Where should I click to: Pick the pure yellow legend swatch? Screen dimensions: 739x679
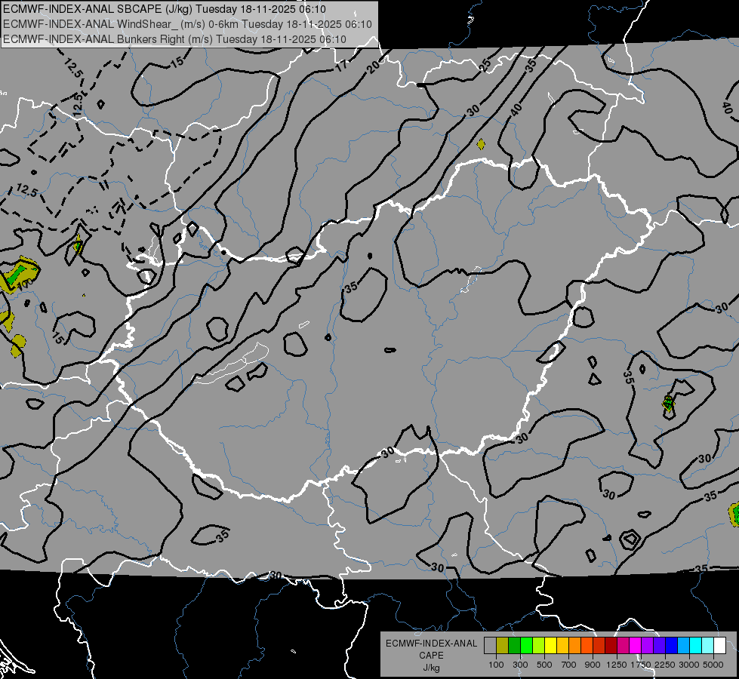point(550,646)
